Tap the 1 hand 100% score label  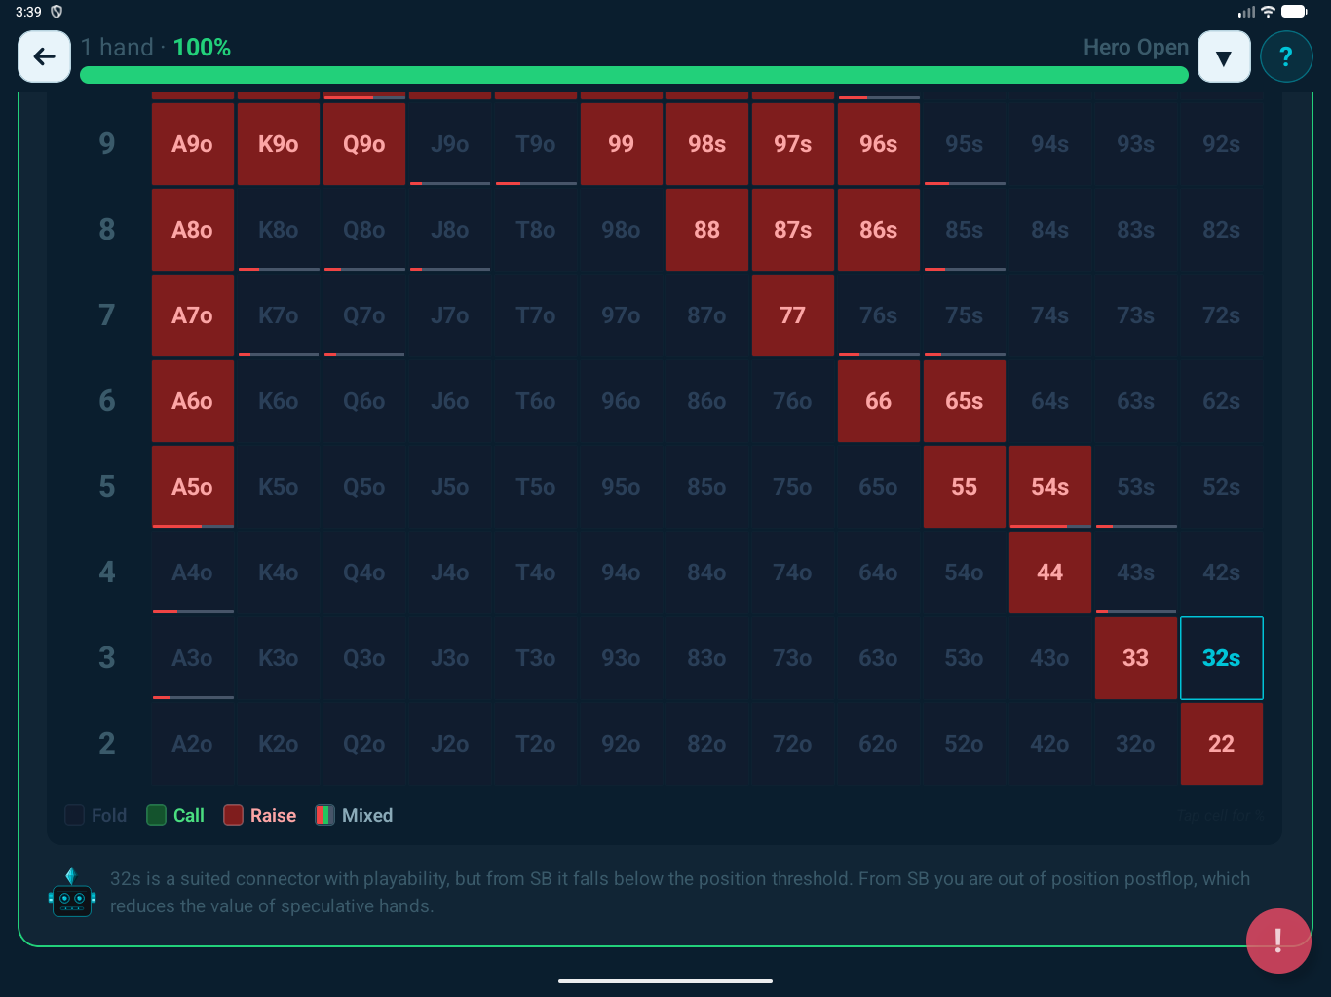[156, 47]
